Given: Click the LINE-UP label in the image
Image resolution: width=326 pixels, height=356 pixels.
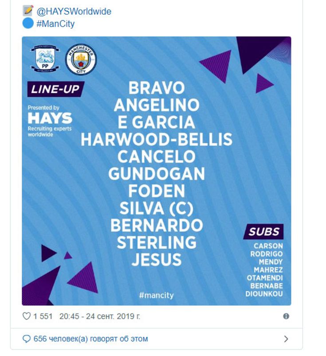Looking at the screenshot, I should pyautogui.click(x=55, y=89).
